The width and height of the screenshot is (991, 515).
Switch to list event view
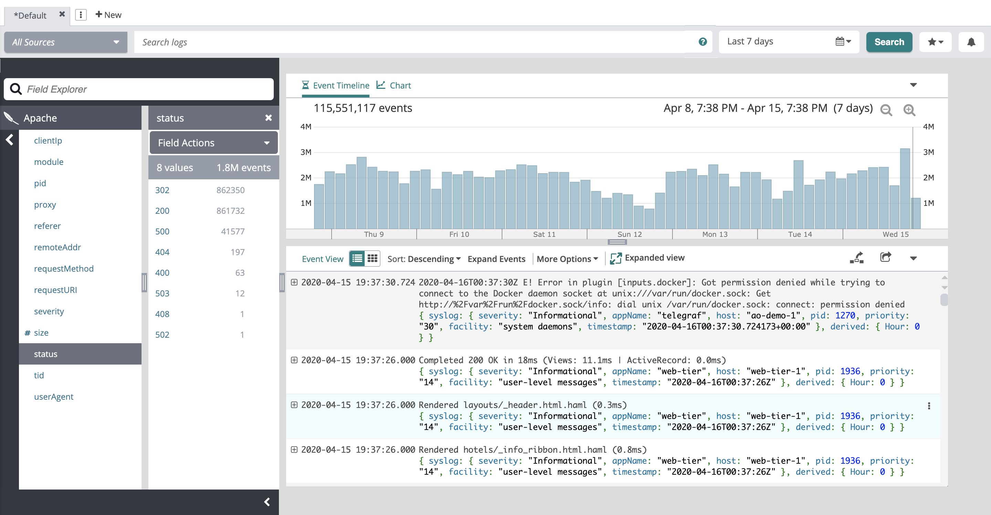coord(357,259)
